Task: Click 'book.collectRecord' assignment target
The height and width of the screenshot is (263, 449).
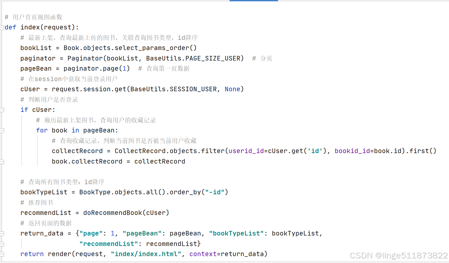Action: (87, 161)
